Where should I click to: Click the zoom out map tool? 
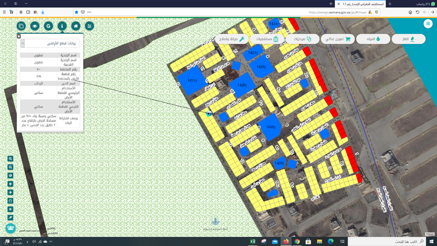pos(11,167)
